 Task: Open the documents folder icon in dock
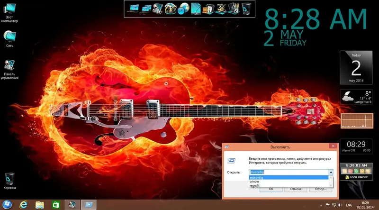(x=208, y=9)
